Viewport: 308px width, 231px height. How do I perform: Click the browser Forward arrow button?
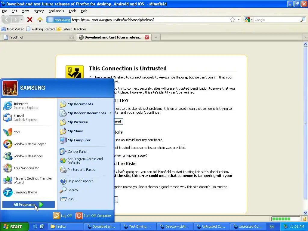point(15,20)
